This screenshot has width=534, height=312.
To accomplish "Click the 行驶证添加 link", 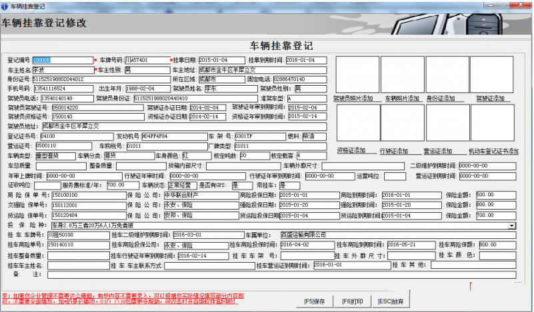I will 394,151.
